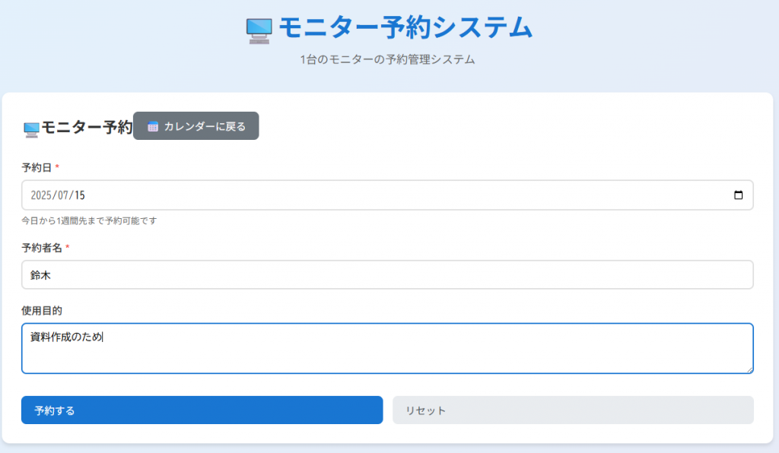Click the モニター予約 section heading
This screenshot has height=453, width=779.
click(x=87, y=127)
